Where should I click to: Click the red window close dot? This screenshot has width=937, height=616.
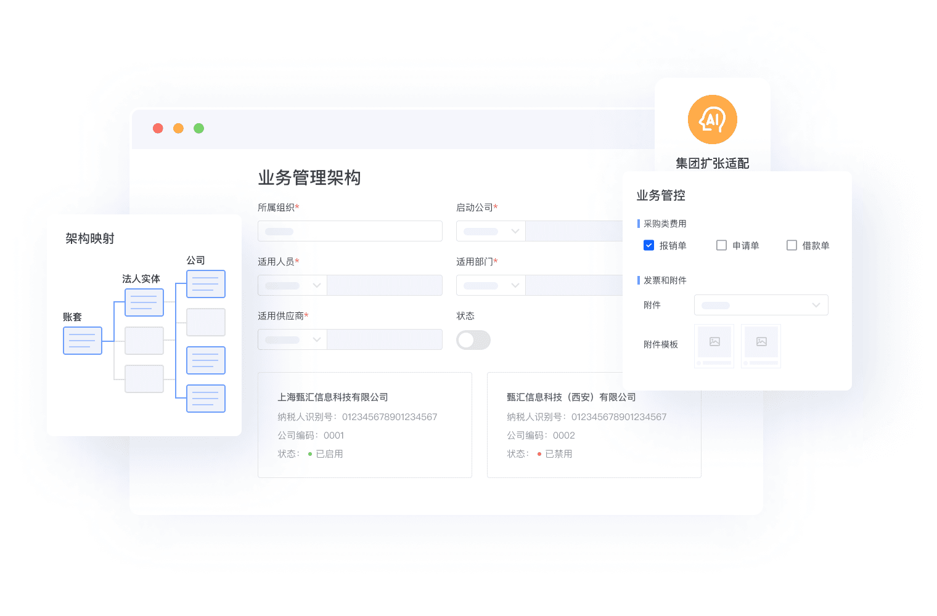click(158, 128)
